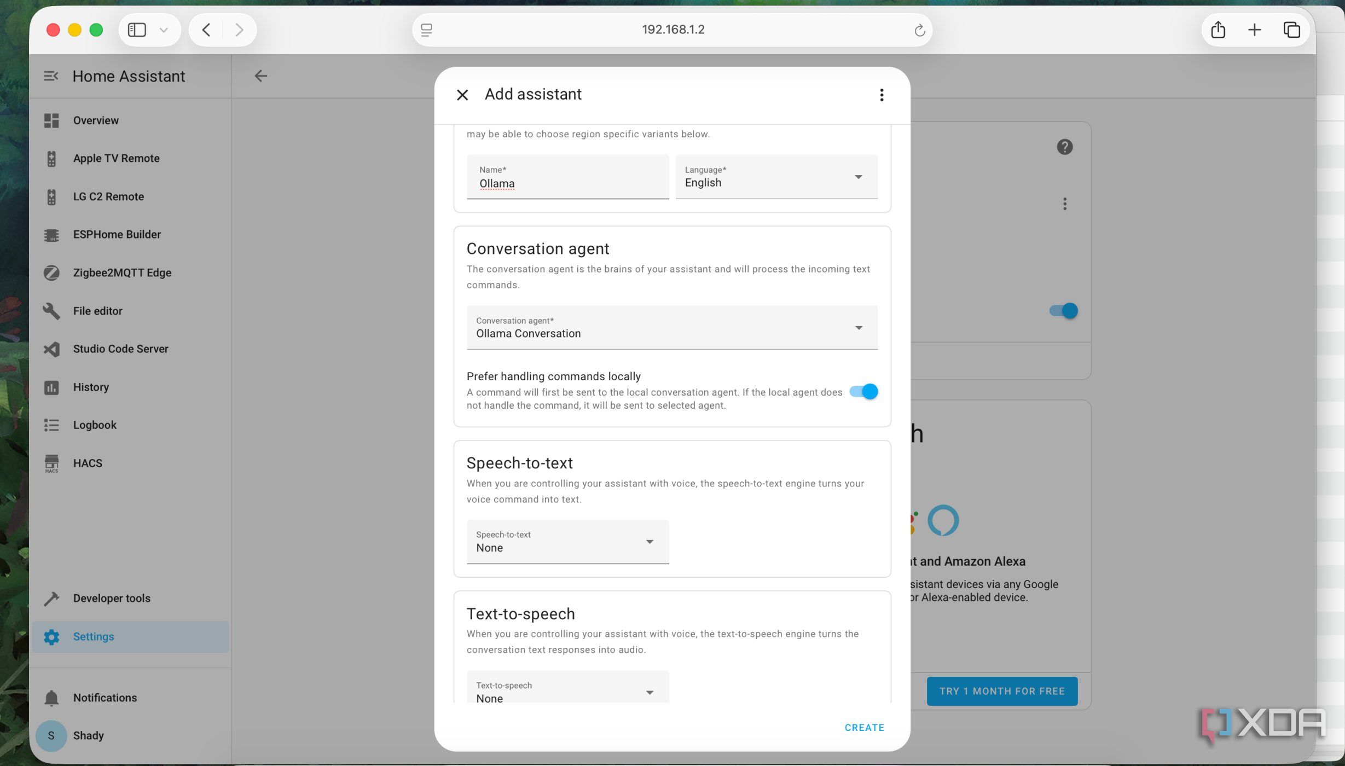Open the Overview dashboard icon
The image size is (1345, 766).
pos(51,120)
